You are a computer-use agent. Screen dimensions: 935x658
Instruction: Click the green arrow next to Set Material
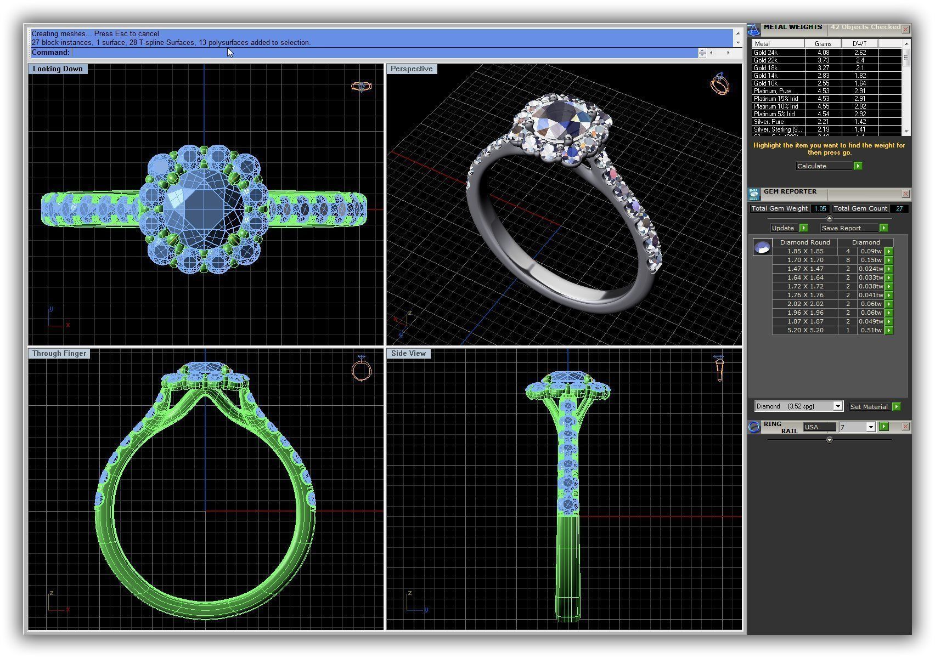pyautogui.click(x=897, y=407)
